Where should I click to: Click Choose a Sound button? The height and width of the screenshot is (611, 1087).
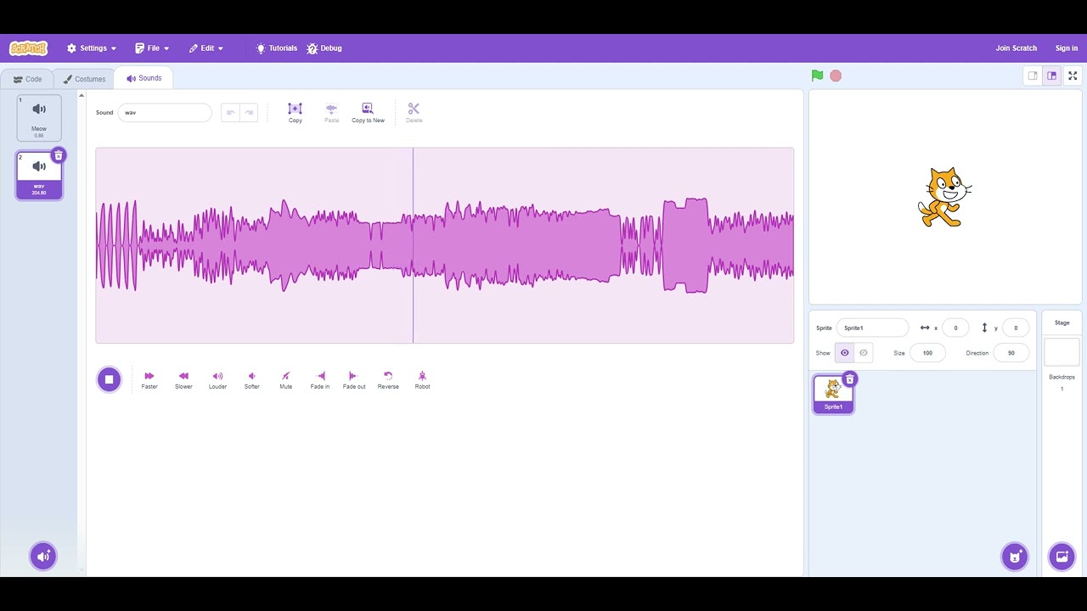43,557
